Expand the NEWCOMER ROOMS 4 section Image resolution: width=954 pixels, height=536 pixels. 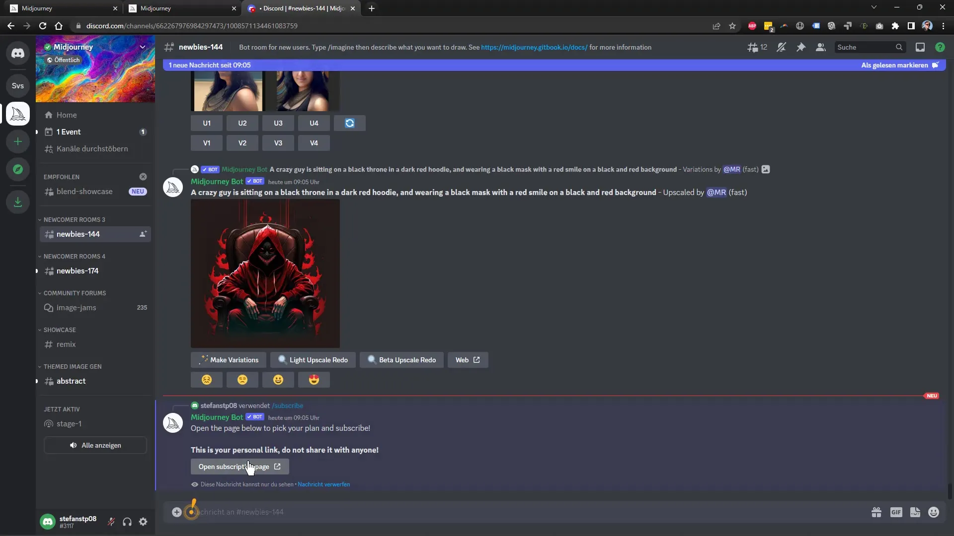(x=74, y=256)
